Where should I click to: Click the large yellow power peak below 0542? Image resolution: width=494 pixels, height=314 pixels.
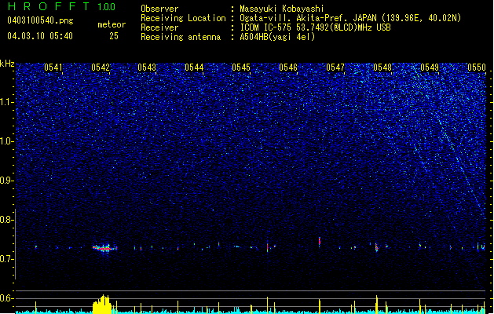pos(102,305)
